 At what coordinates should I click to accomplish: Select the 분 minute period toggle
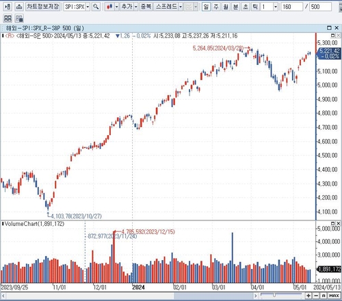(x=236, y=7)
